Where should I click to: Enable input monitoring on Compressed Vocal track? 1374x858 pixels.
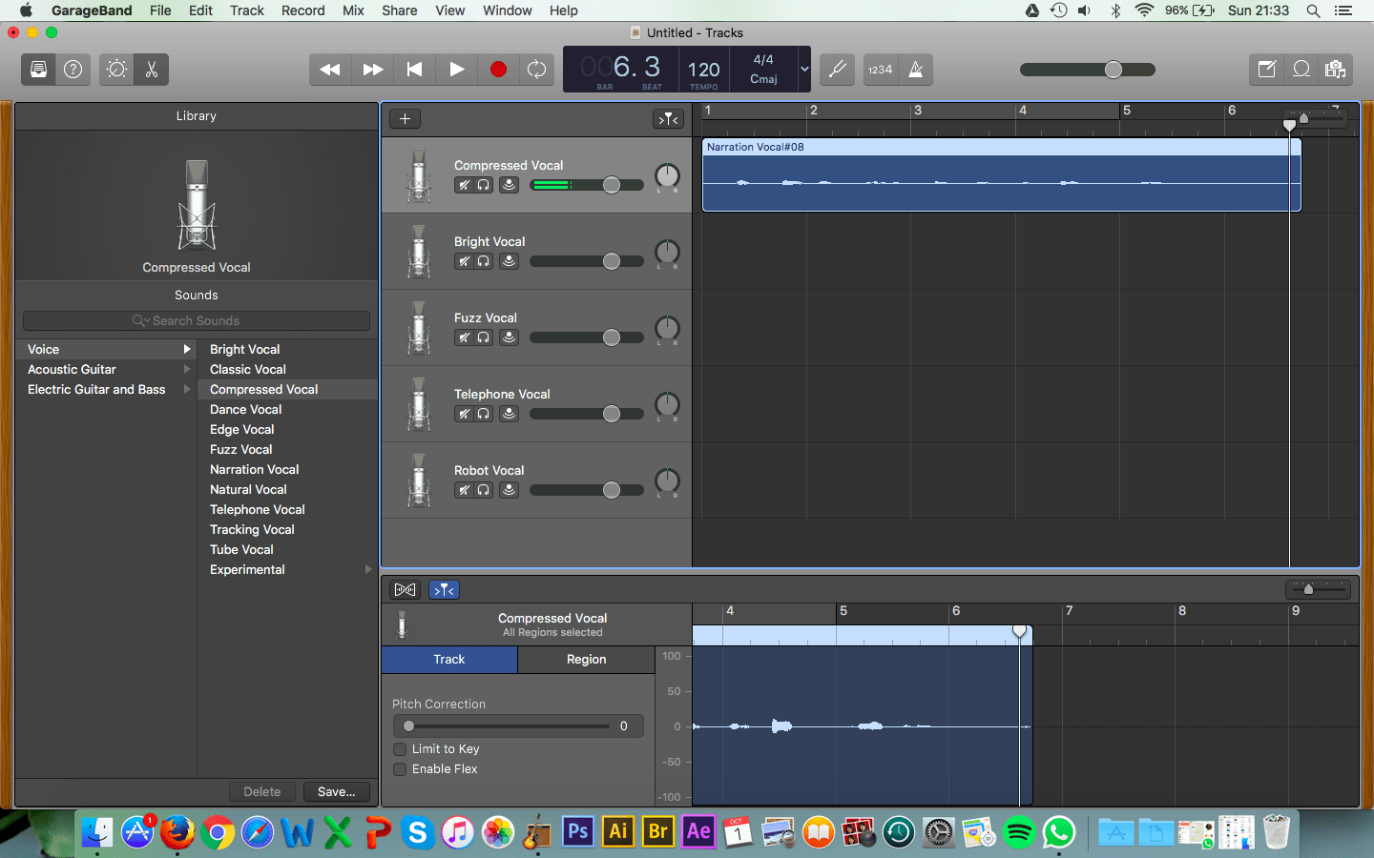tap(510, 185)
